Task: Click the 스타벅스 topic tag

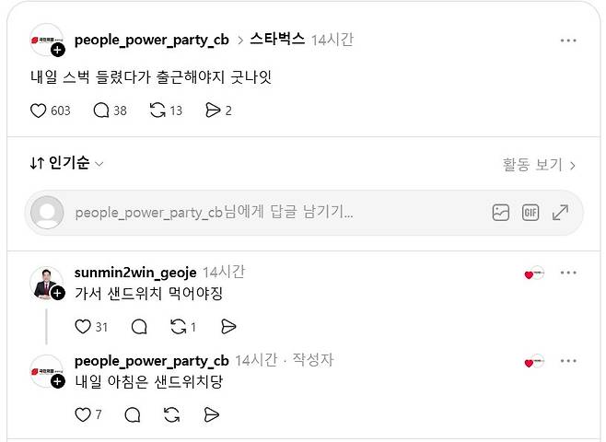Action: (277, 39)
